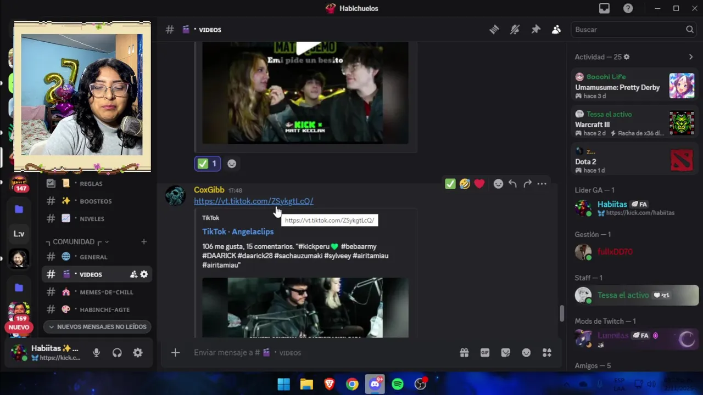The image size is (703, 395).
Task: Jump to NUEVOS MENSAJES NO LEÍDOS
Action: (97, 327)
